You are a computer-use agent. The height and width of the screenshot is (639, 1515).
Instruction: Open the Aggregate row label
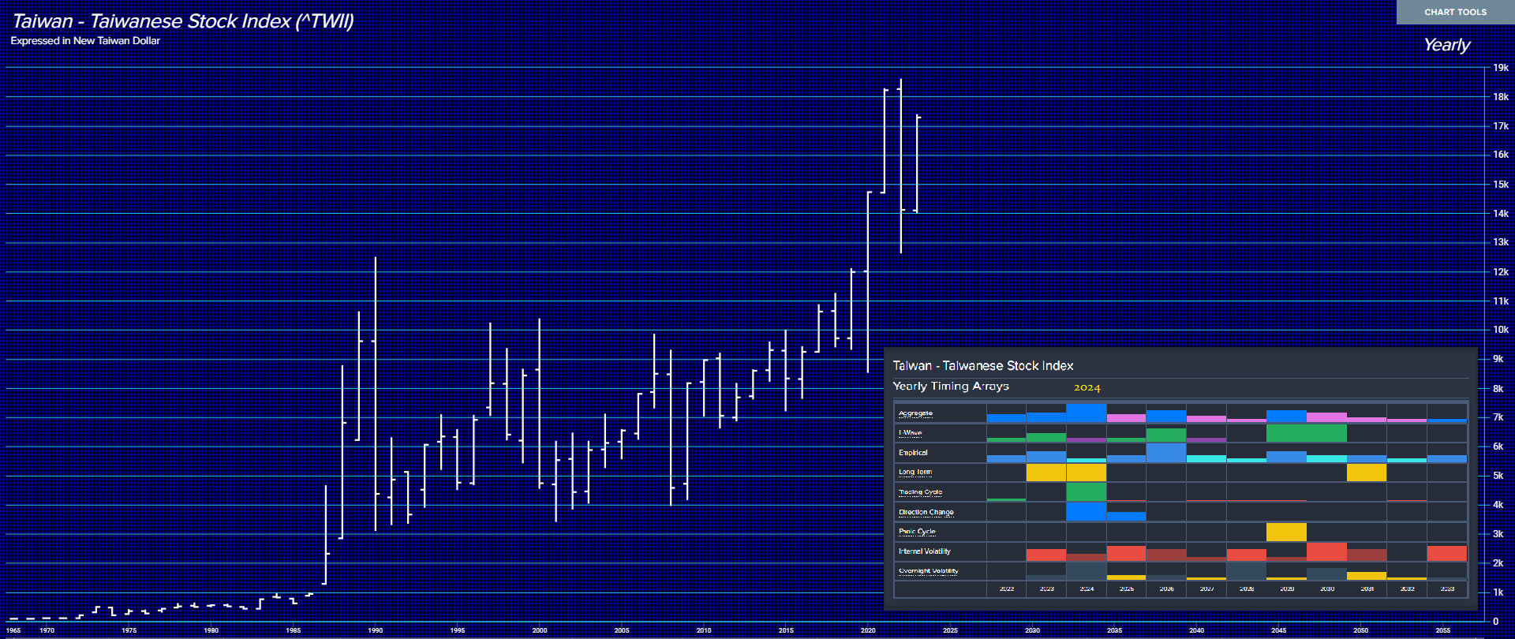click(915, 413)
